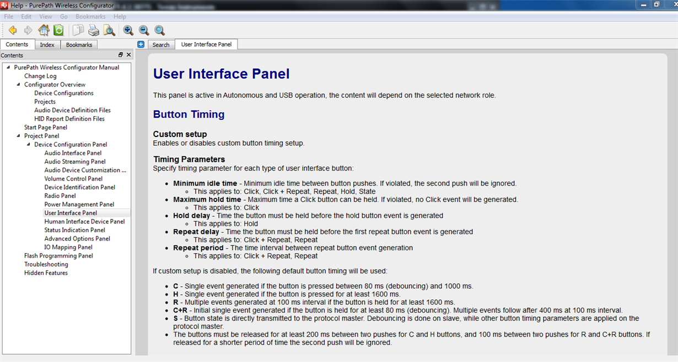
Task: Open the Home page icon
Action: click(x=44, y=30)
